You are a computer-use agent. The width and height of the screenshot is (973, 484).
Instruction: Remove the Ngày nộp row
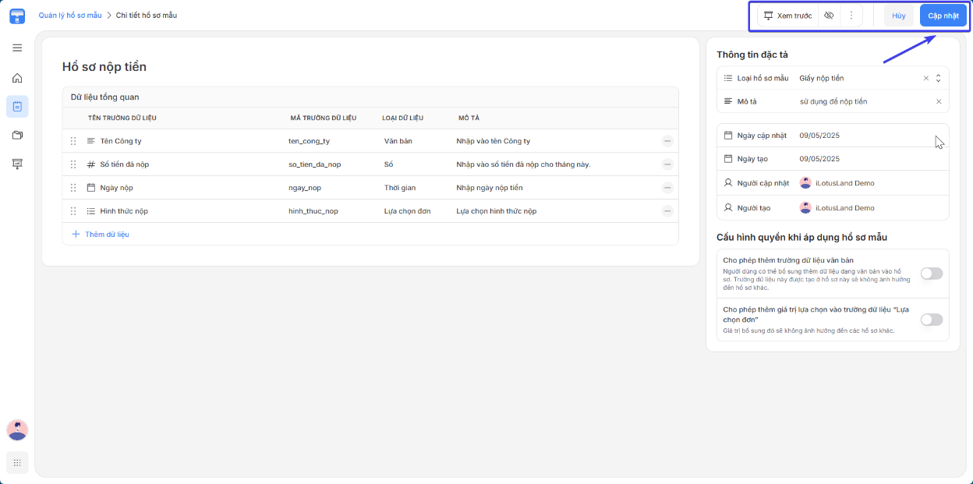667,188
